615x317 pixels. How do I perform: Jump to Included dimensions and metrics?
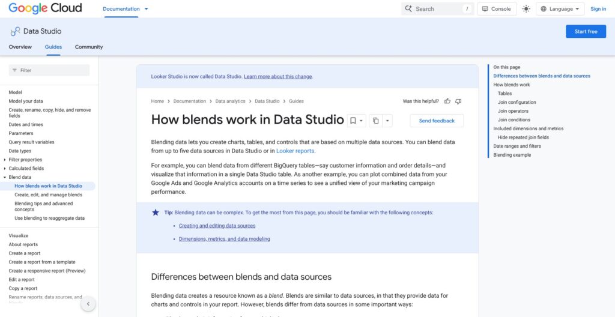click(x=529, y=128)
